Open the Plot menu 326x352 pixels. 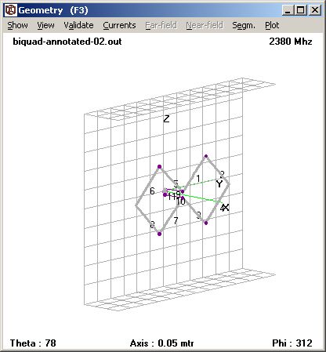(x=272, y=25)
